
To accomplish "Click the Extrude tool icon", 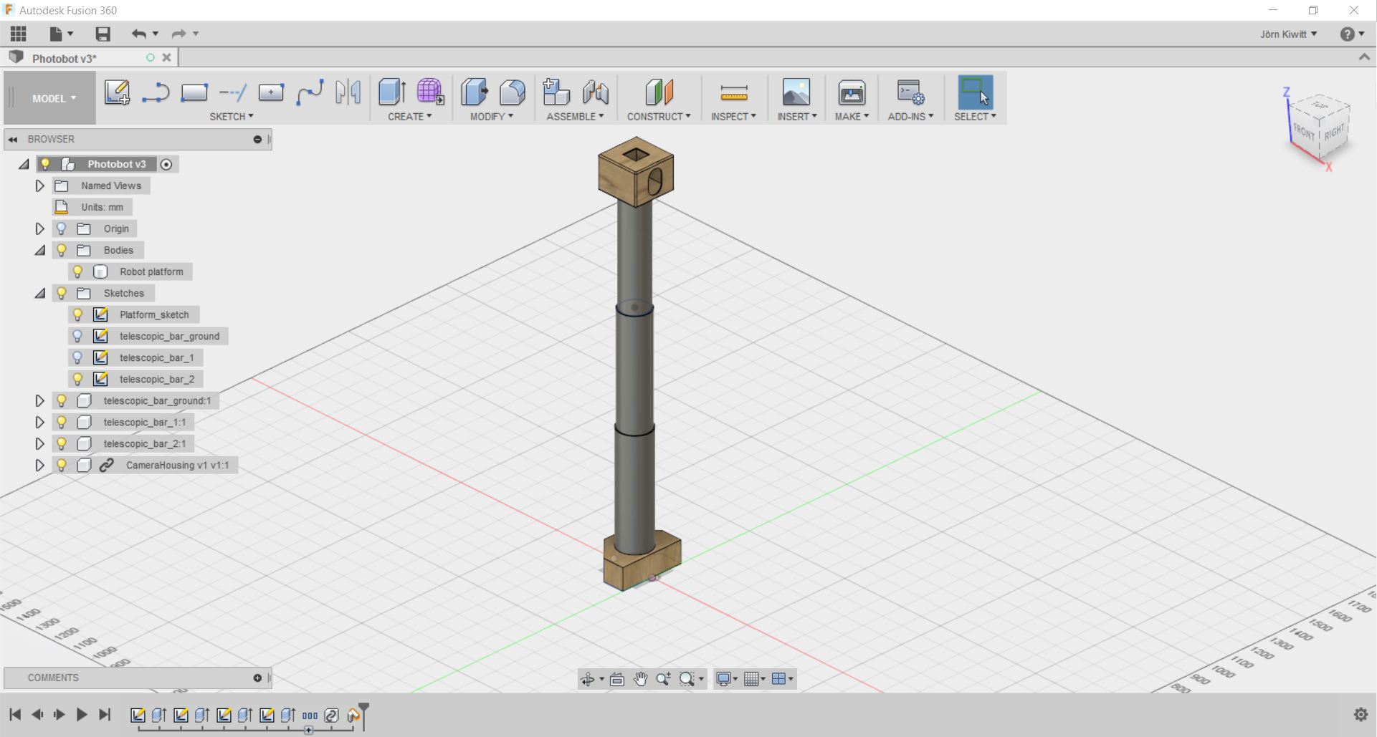I will pos(392,92).
